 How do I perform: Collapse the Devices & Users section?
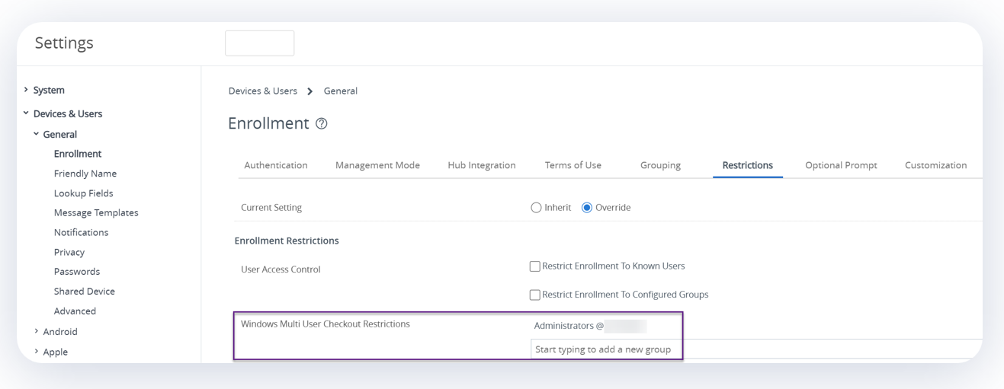(x=26, y=113)
